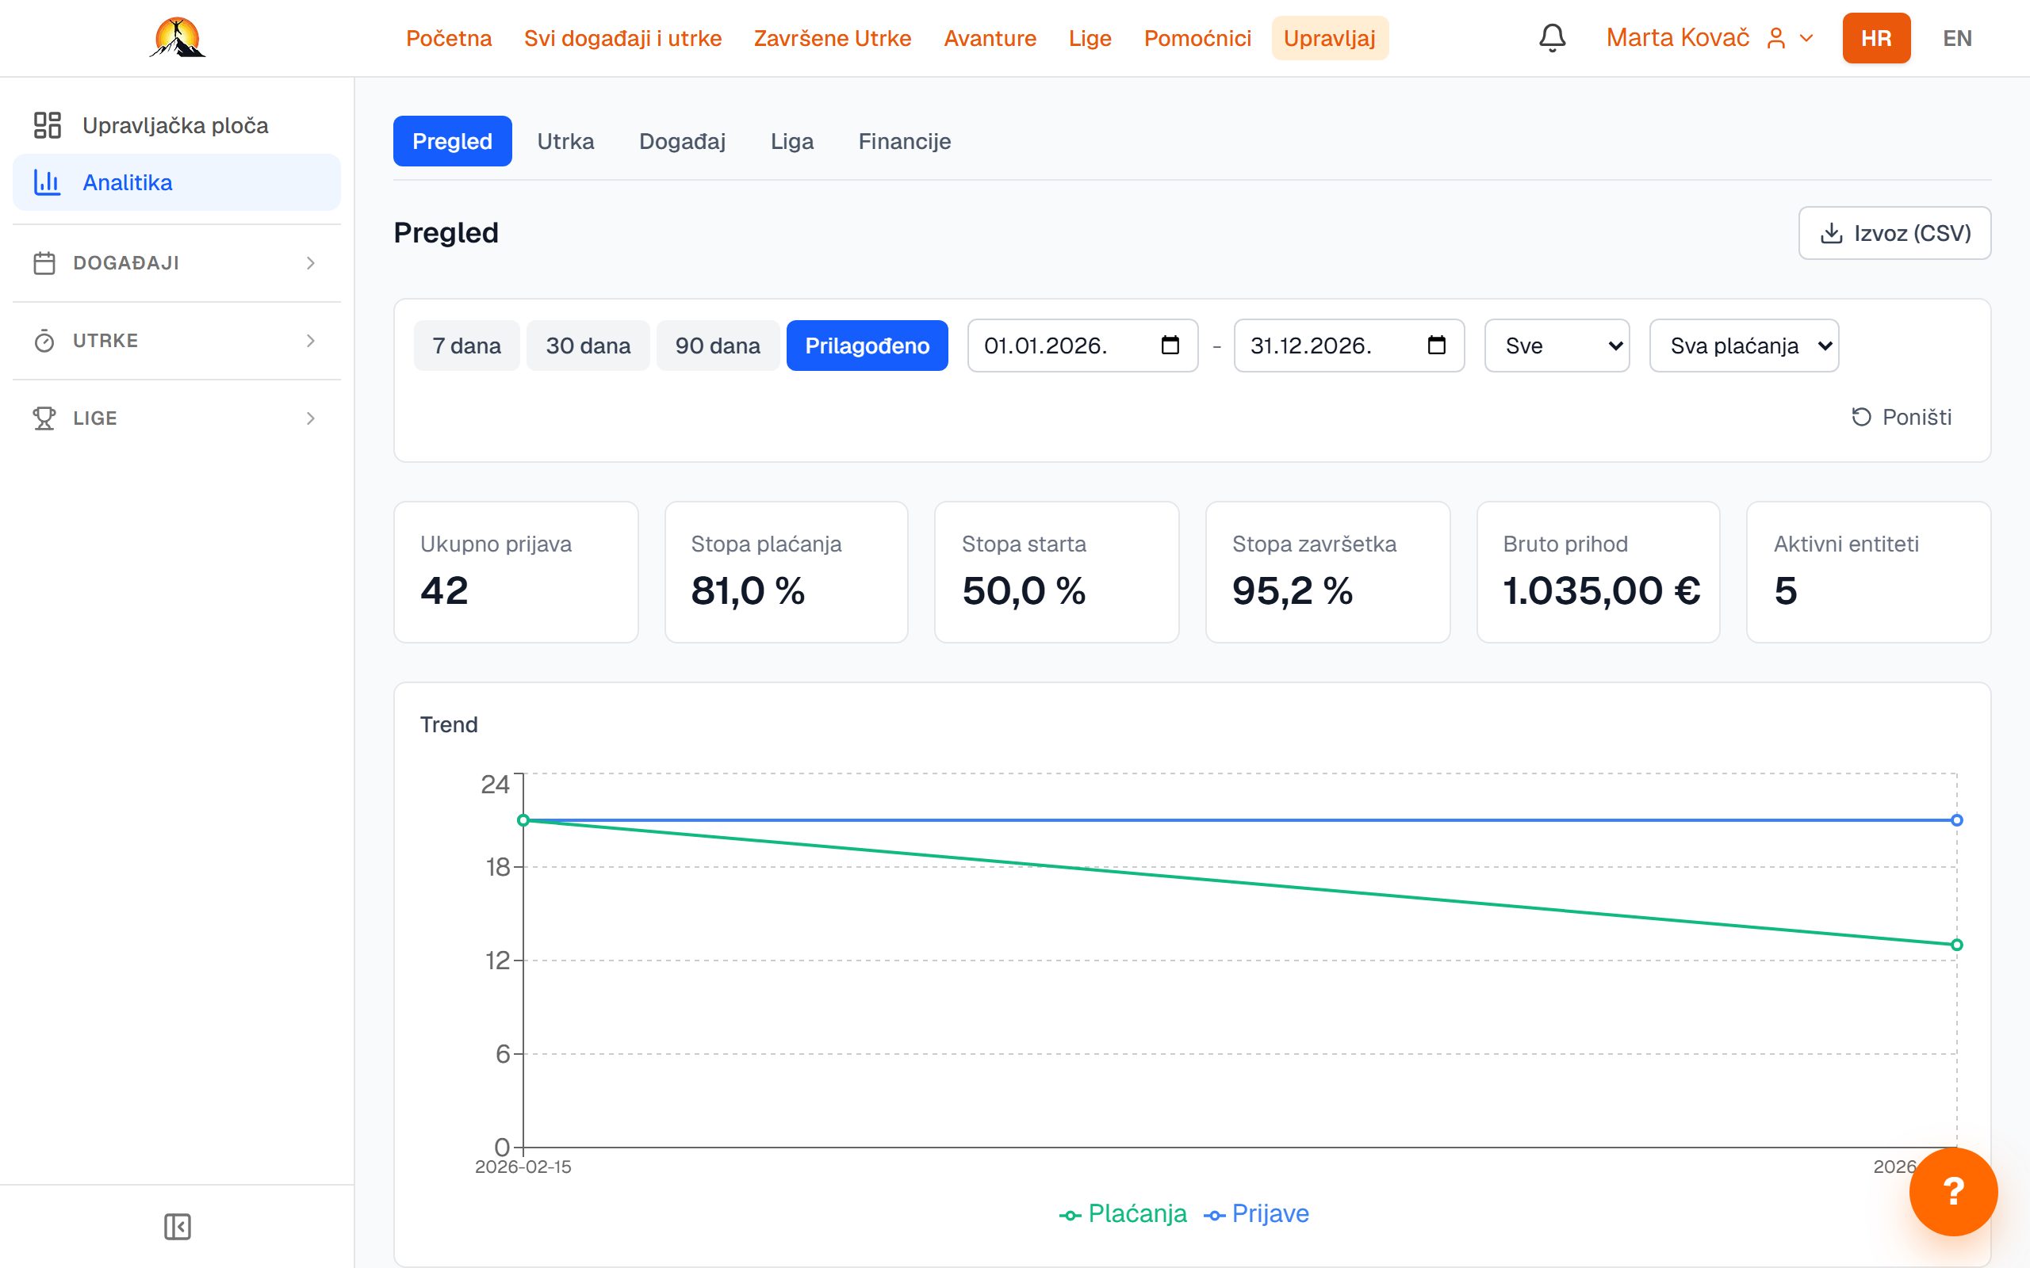
Task: Click the blue Prijave end data point
Action: (1956, 820)
